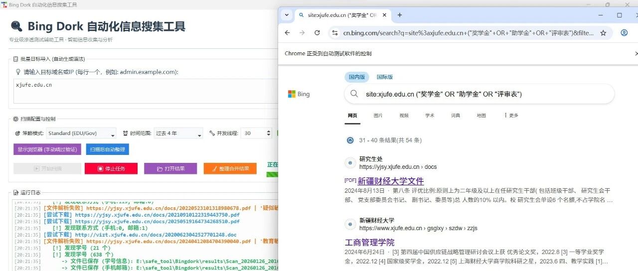This screenshot has width=638, height=271.
Task: Click the Bing search query field
Action: coord(478,94)
